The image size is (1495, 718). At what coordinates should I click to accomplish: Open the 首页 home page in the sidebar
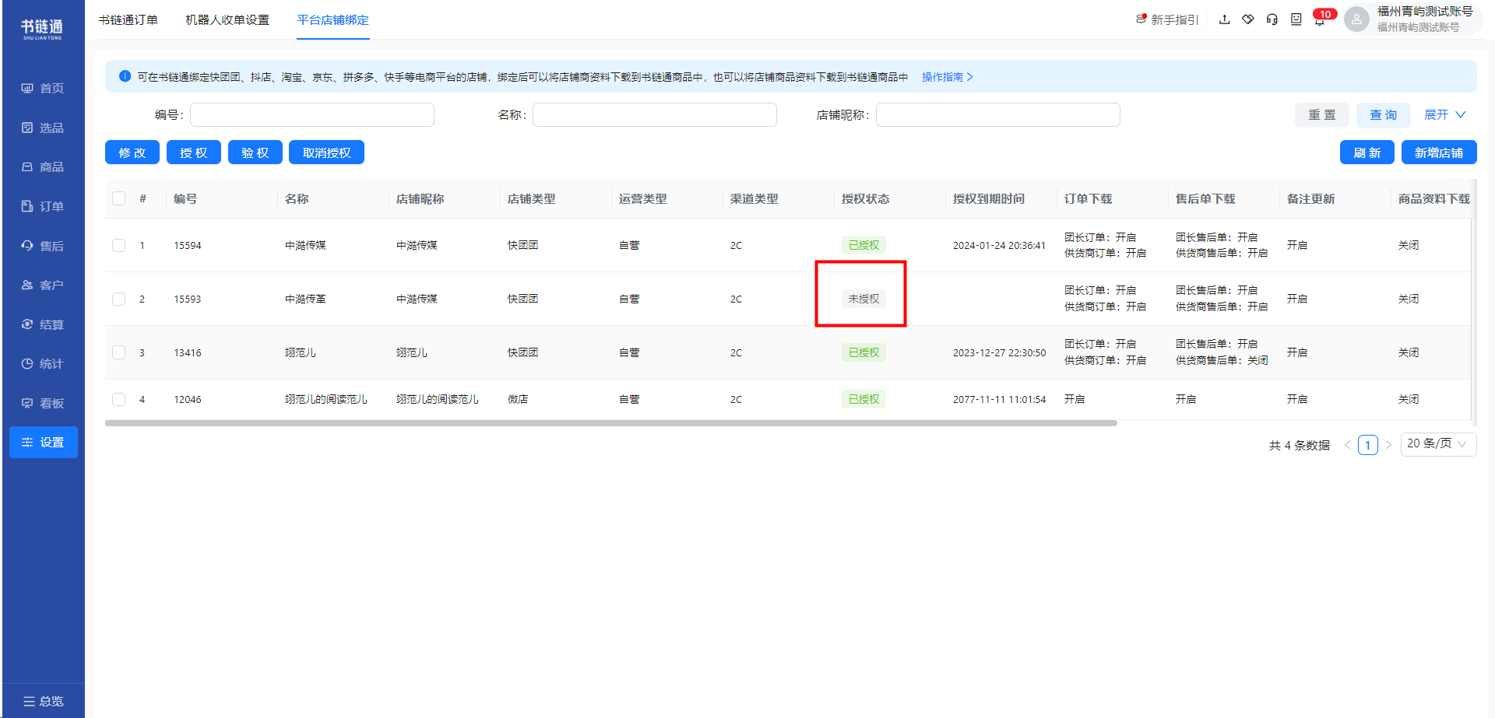43,88
